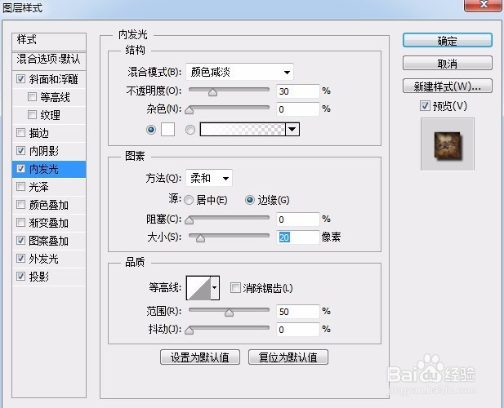Click the 杂色(N) slider handle
Image resolution: width=504 pixels, height=408 pixels.
pyautogui.click(x=190, y=110)
